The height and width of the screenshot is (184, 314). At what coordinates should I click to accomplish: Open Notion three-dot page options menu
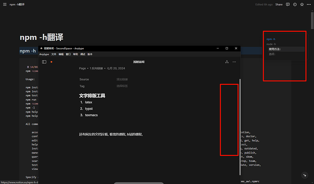click(309, 5)
